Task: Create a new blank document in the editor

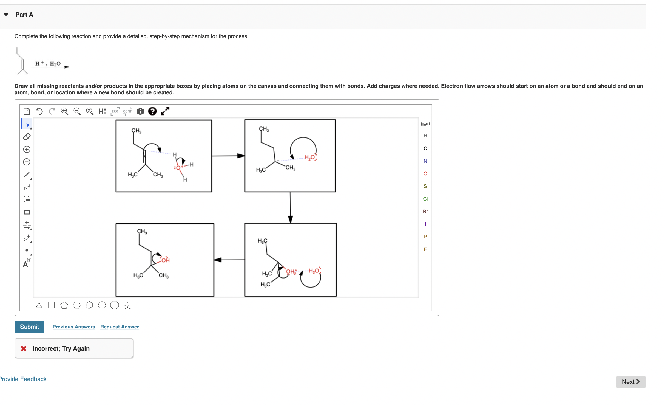Action: (27, 111)
